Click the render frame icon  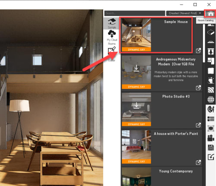pyautogui.click(x=211, y=128)
